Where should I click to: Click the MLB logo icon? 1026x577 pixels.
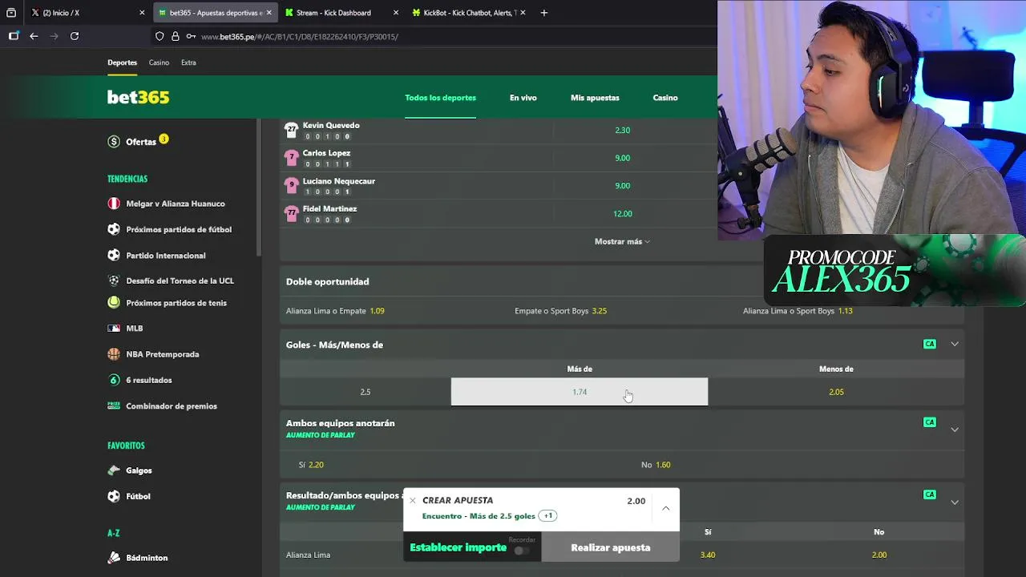pyautogui.click(x=114, y=329)
